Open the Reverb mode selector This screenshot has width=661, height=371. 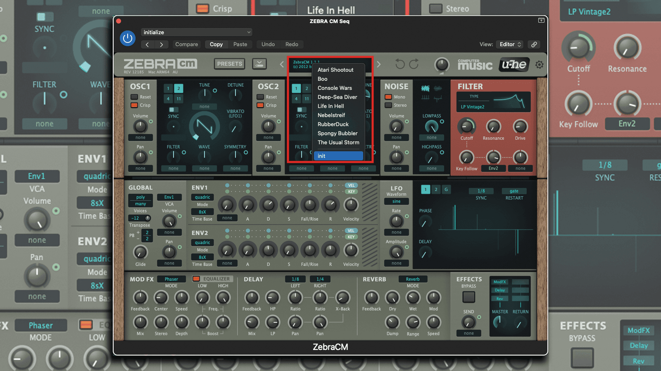(x=413, y=279)
